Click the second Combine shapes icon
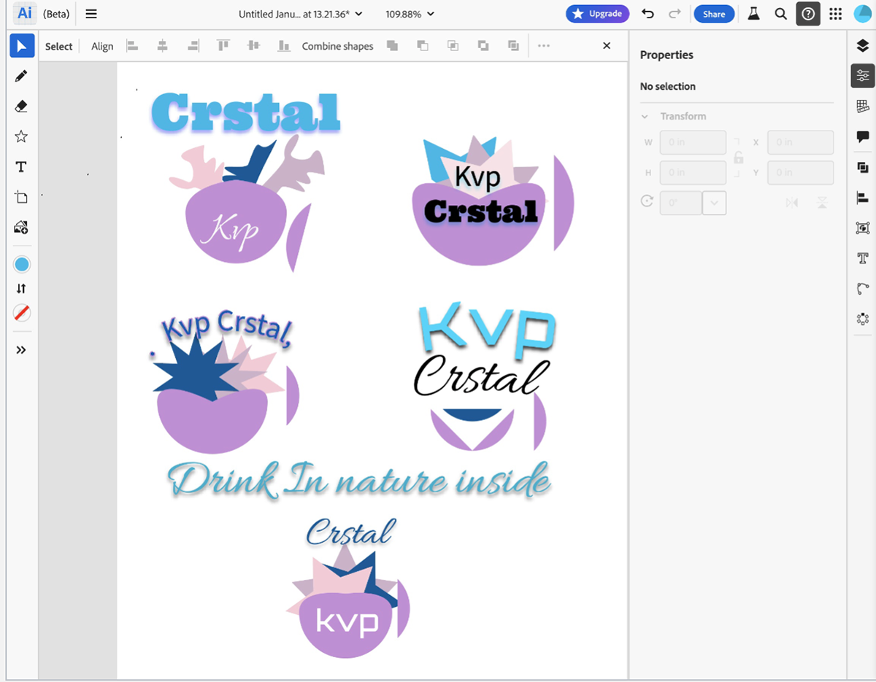Image resolution: width=876 pixels, height=682 pixels. (x=423, y=46)
